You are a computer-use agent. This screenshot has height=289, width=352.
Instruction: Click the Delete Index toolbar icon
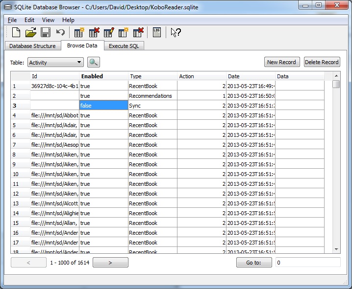[x=138, y=32]
